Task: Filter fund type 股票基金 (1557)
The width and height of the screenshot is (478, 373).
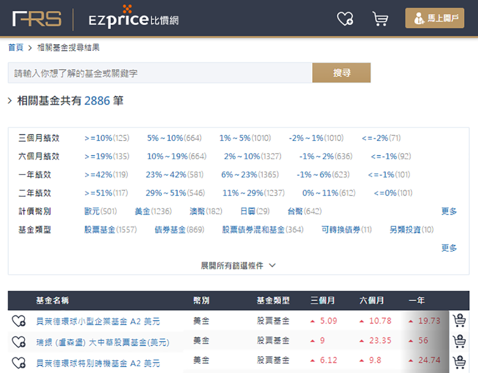Action: point(111,230)
